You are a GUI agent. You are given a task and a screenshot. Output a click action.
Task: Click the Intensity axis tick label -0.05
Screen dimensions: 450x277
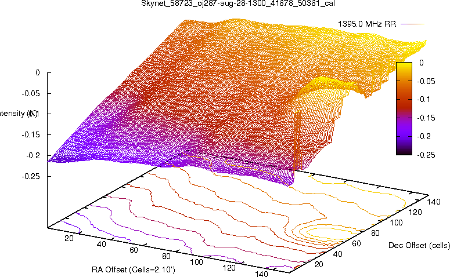(x=31, y=93)
